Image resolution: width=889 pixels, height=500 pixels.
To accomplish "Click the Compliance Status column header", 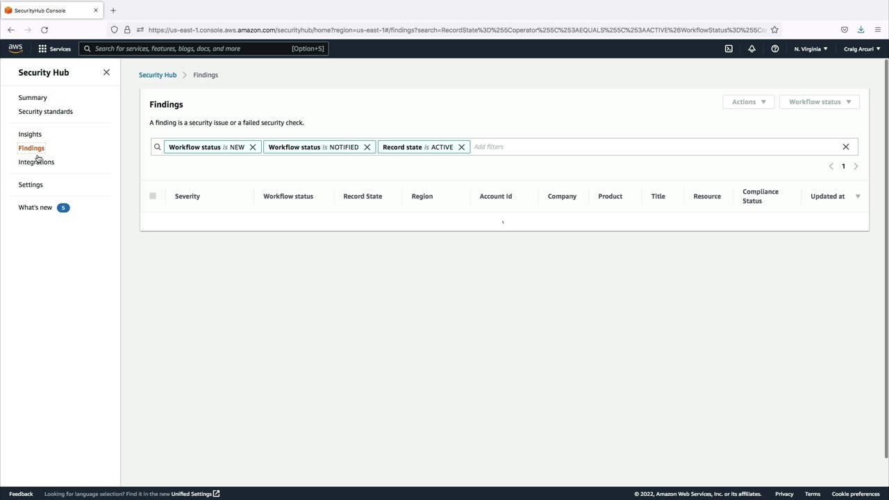I will click(761, 197).
